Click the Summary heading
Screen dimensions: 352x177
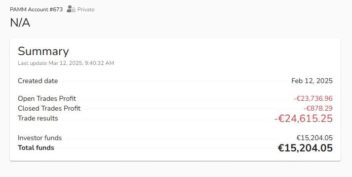click(43, 51)
